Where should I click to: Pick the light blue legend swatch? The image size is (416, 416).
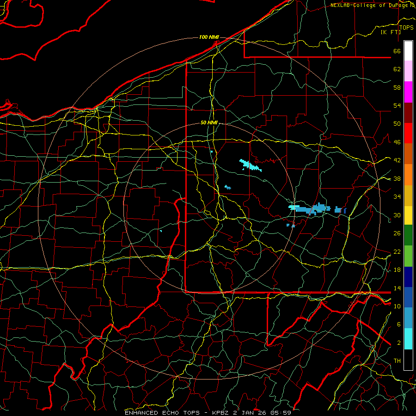point(408,318)
